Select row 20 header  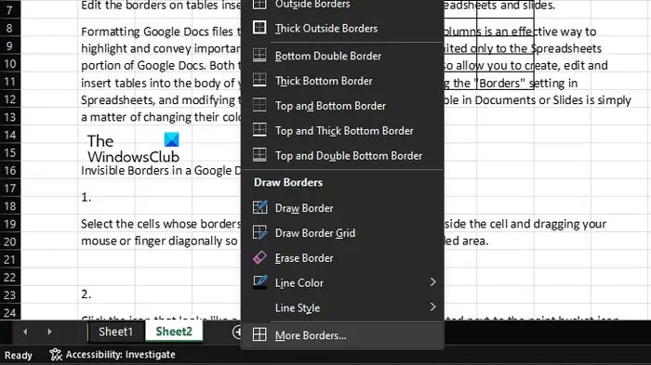click(10, 241)
